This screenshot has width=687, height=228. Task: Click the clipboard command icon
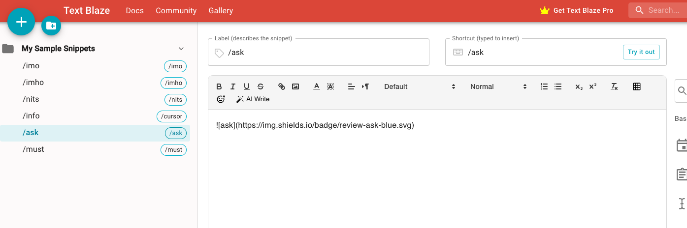click(682, 174)
